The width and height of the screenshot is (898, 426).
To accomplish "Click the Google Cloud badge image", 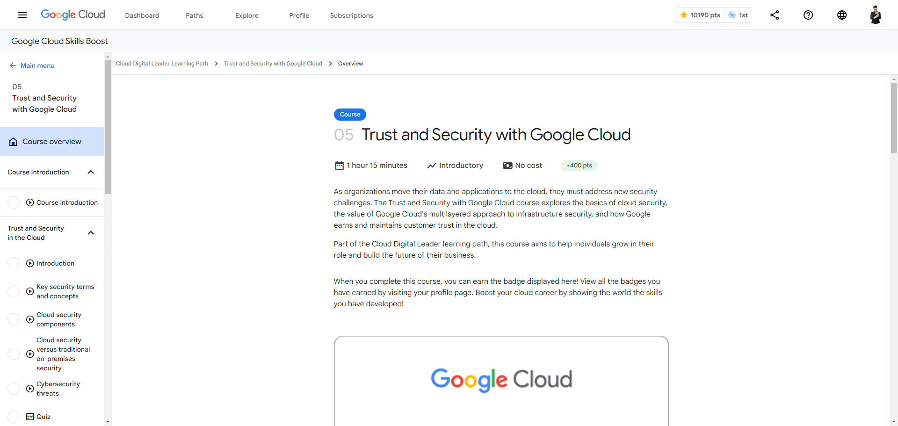I will (x=501, y=379).
